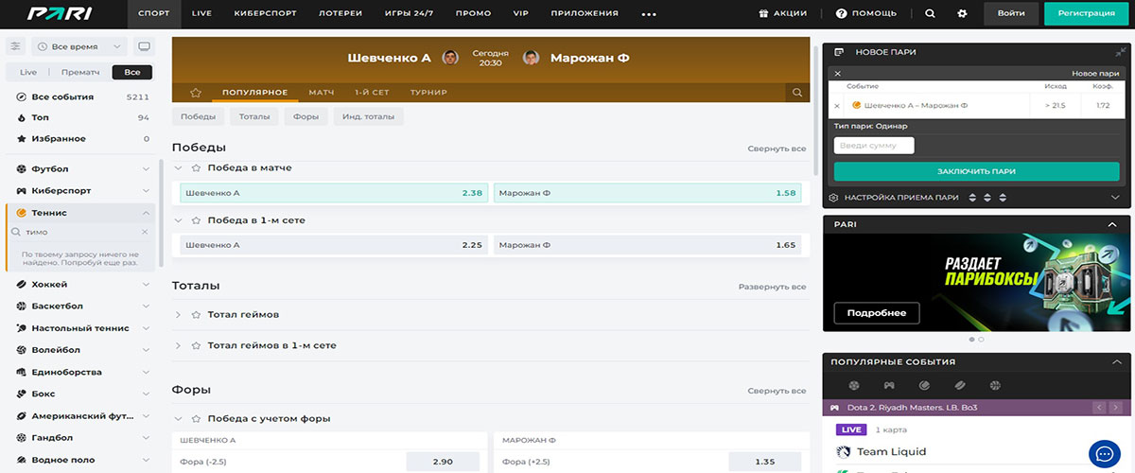Viewport: 1135px width, 473px height.
Task: Click the 'Регистрация' button
Action: click(x=1087, y=13)
